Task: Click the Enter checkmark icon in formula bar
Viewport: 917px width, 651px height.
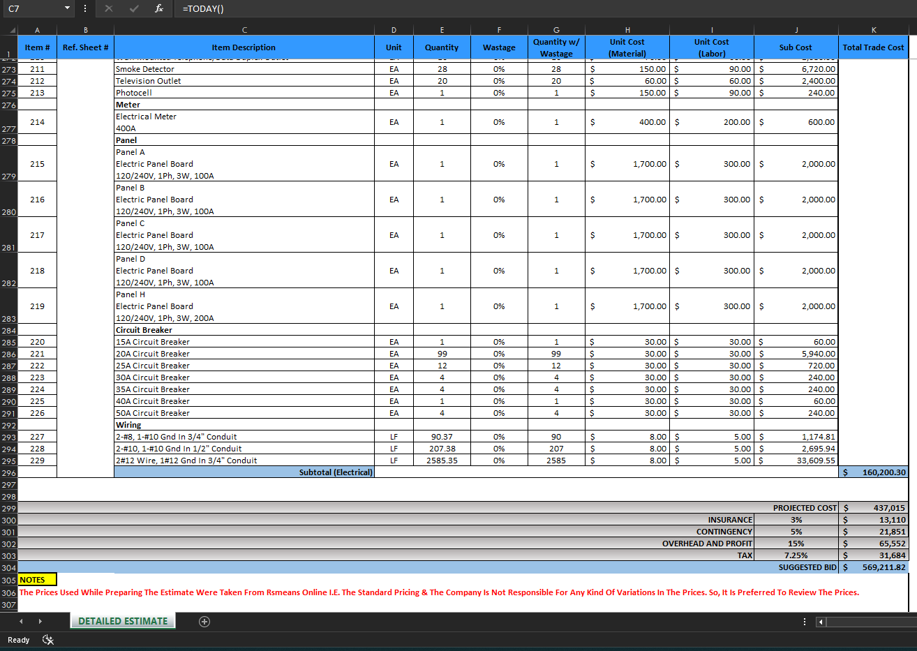Action: [134, 8]
